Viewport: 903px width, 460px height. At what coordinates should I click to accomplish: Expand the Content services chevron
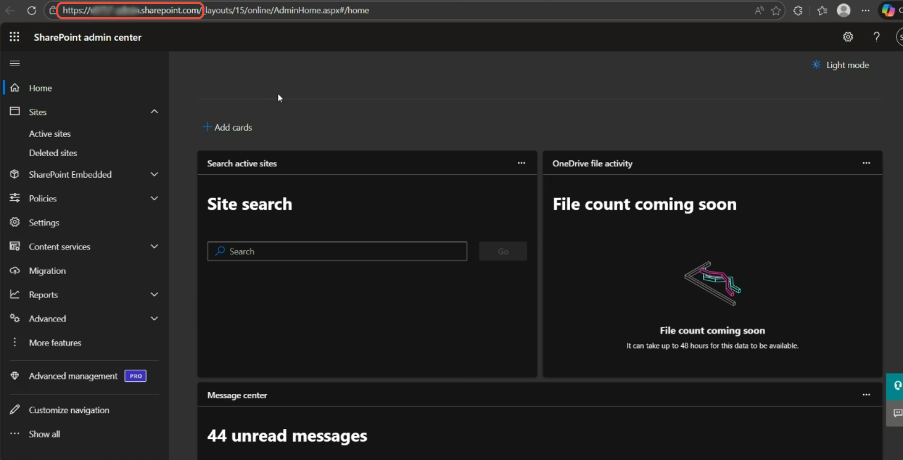[x=154, y=246]
